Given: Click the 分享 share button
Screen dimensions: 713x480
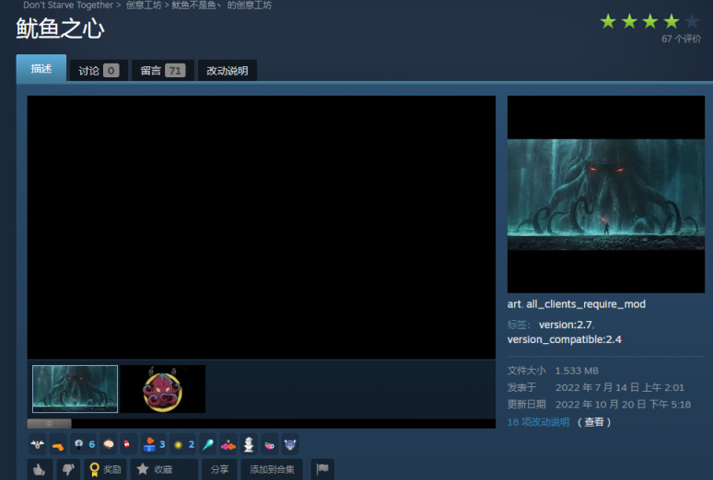Looking at the screenshot, I should pyautogui.click(x=219, y=469).
